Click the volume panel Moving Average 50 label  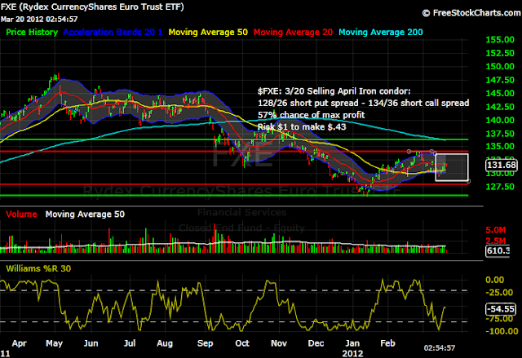coord(85,214)
